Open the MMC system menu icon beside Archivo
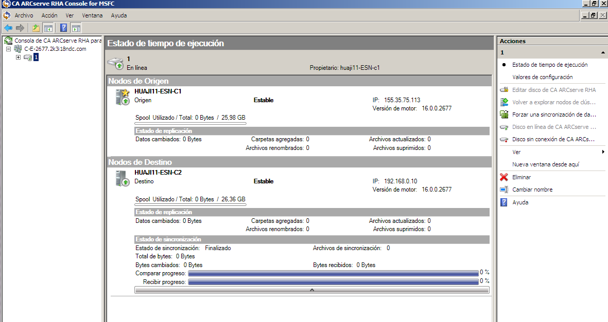This screenshot has width=608, height=322. (7, 15)
